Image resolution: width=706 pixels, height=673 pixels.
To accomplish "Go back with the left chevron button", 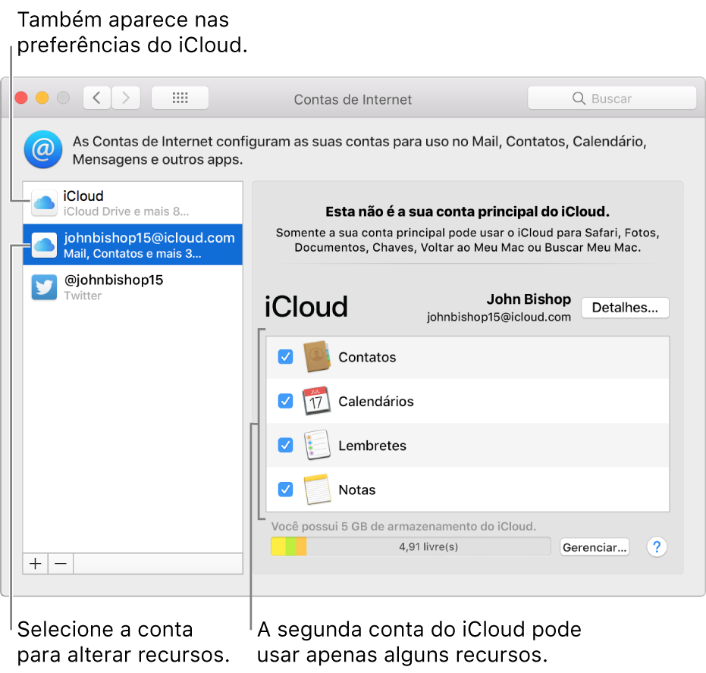I will [x=97, y=98].
